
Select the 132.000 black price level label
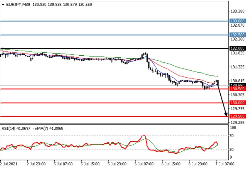coord(238,48)
